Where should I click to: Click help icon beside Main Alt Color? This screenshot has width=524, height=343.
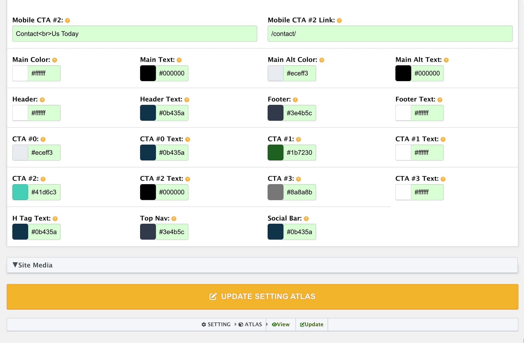[x=322, y=60]
